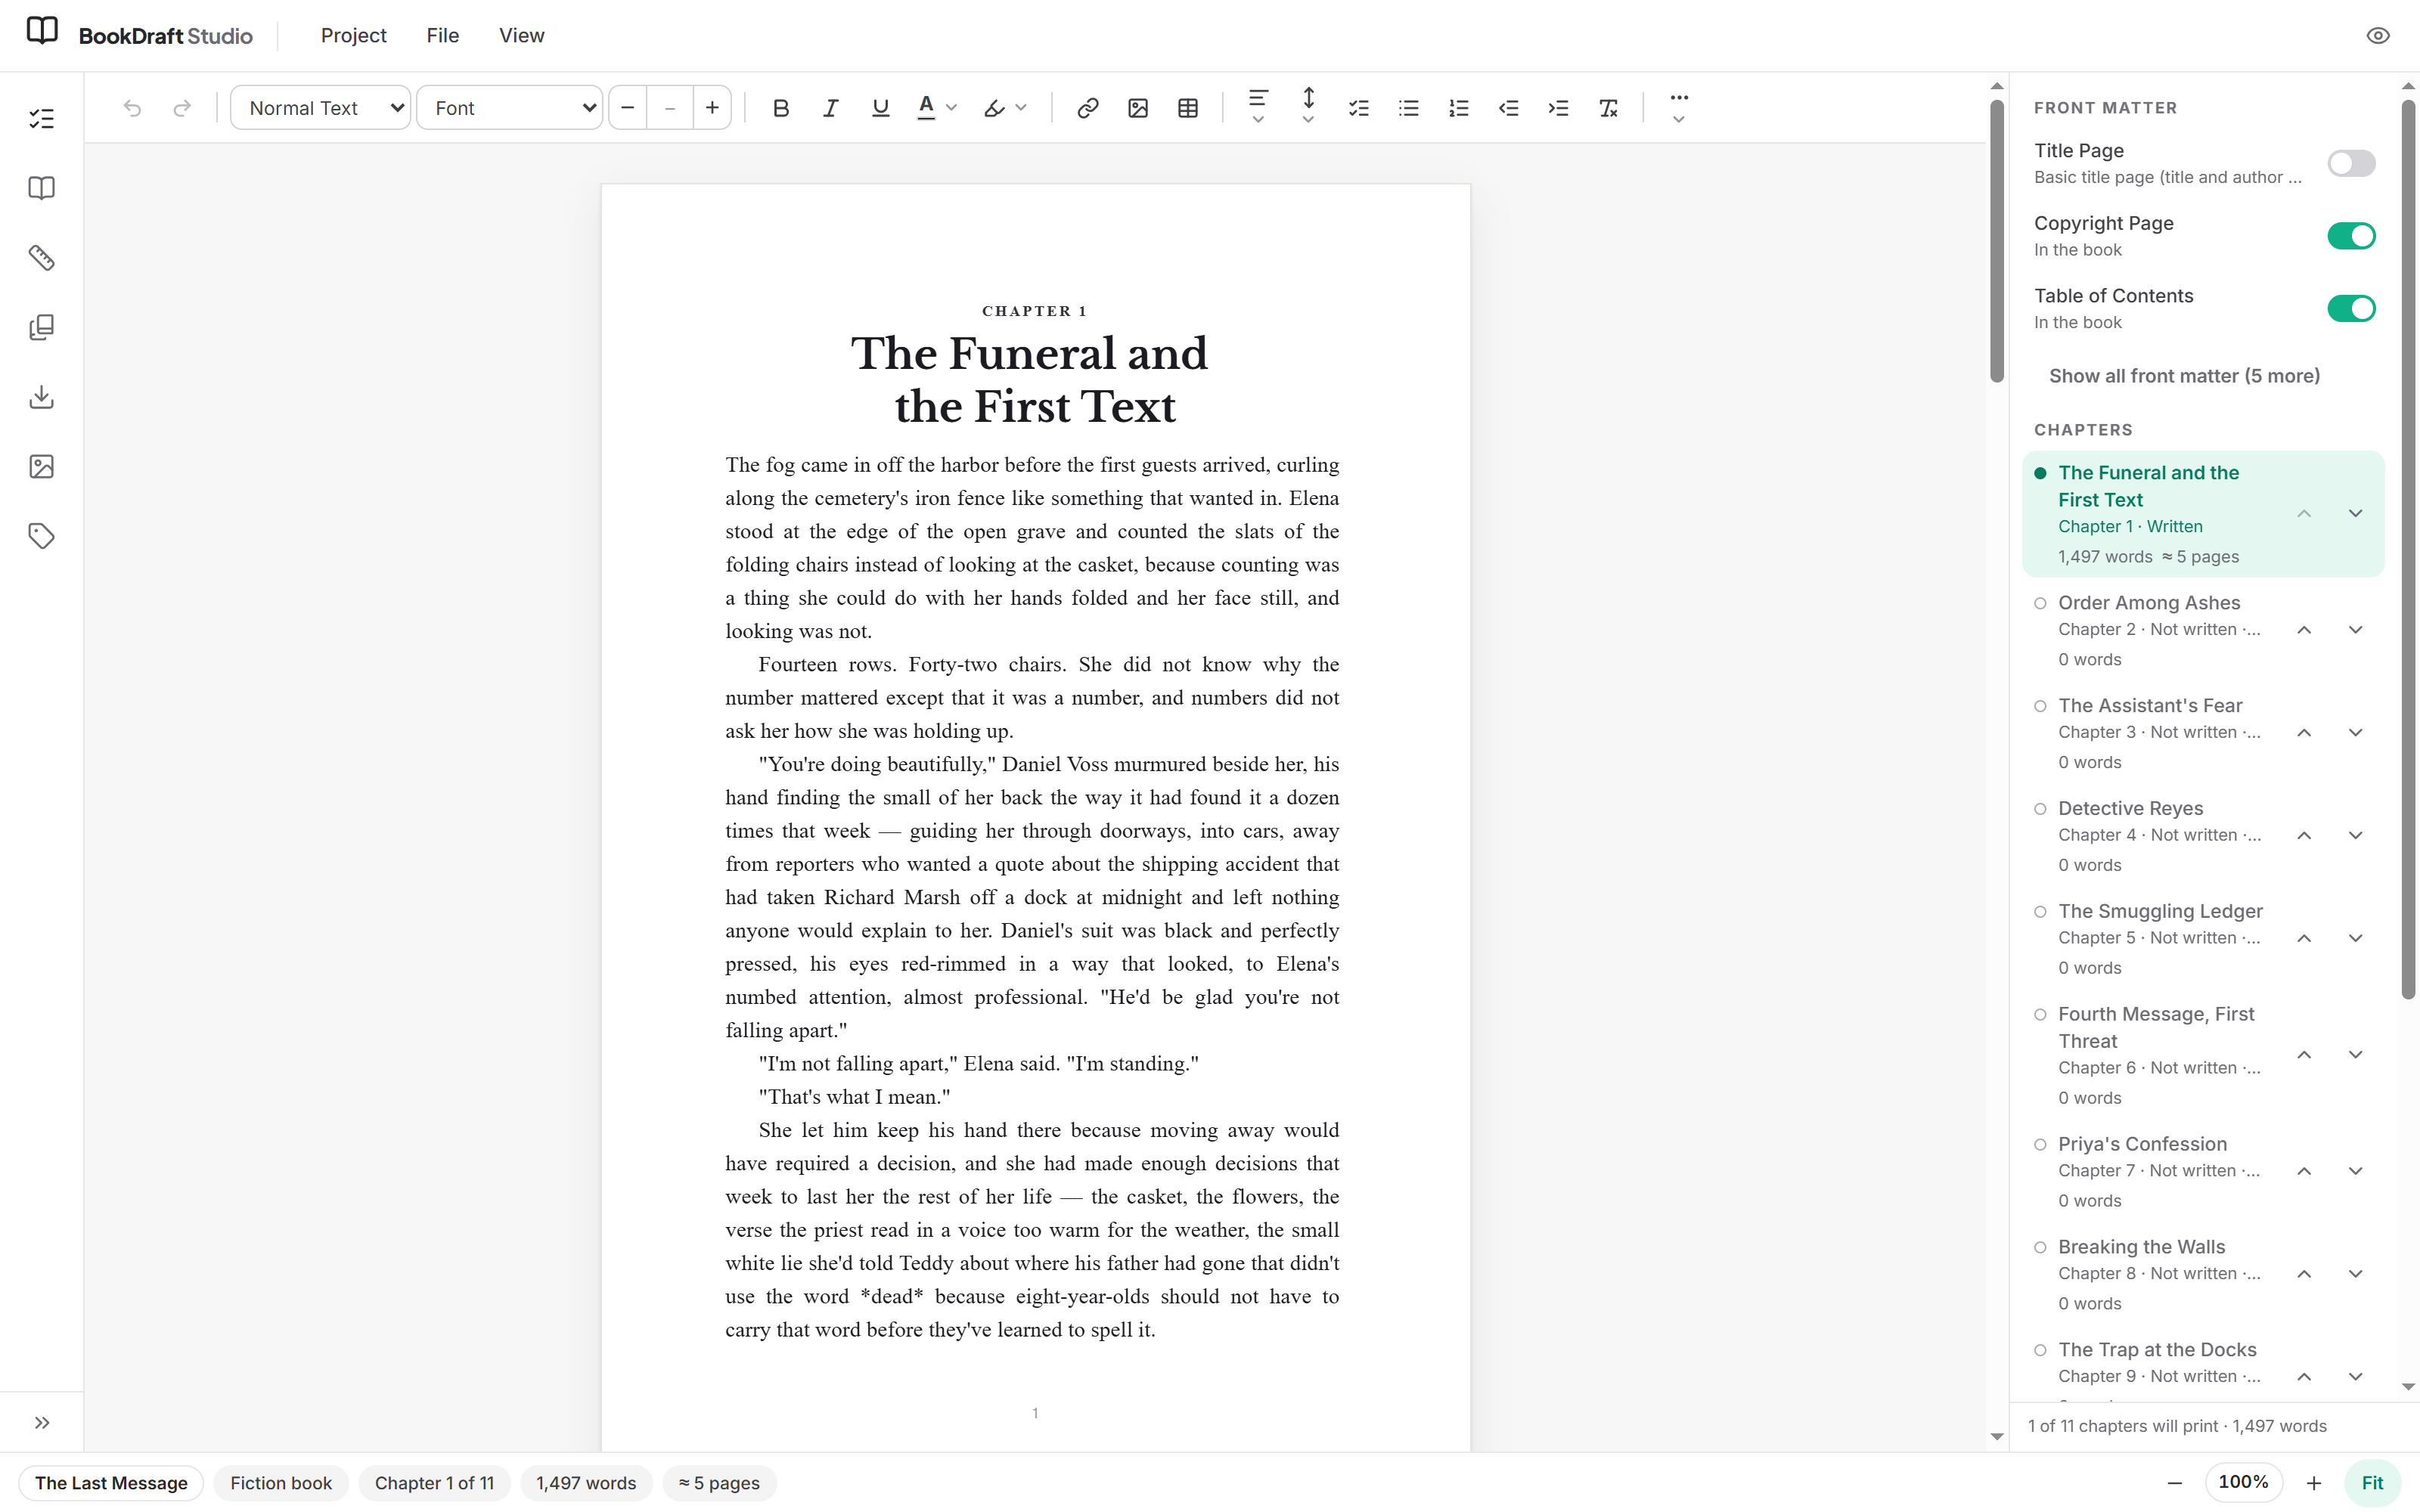Screen dimensions: 2420x1512
Task: Open the ruler icon in left sidebar
Action: coord(41,258)
